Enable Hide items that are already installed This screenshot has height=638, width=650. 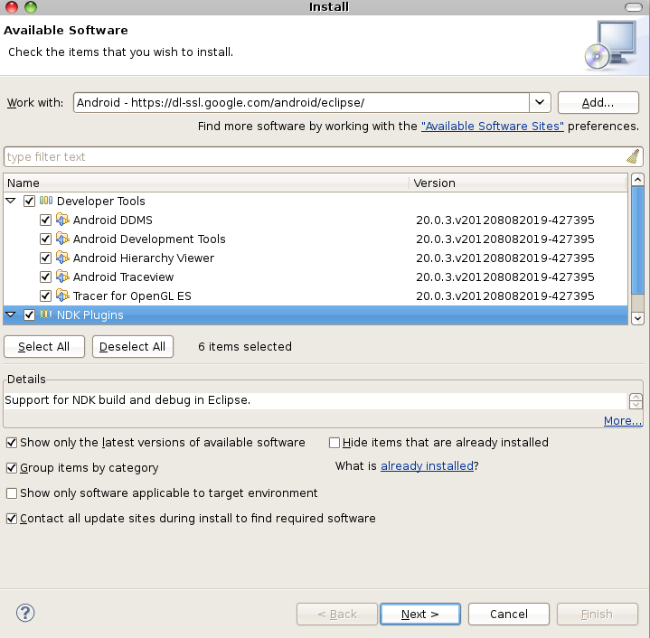coord(334,443)
